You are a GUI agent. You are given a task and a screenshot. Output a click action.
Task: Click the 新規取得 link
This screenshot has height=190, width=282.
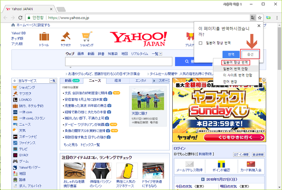coord(205,154)
